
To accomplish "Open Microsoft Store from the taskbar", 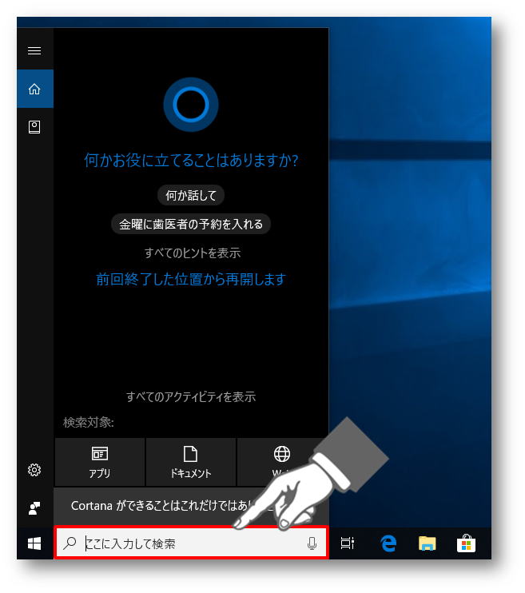I will [x=466, y=543].
